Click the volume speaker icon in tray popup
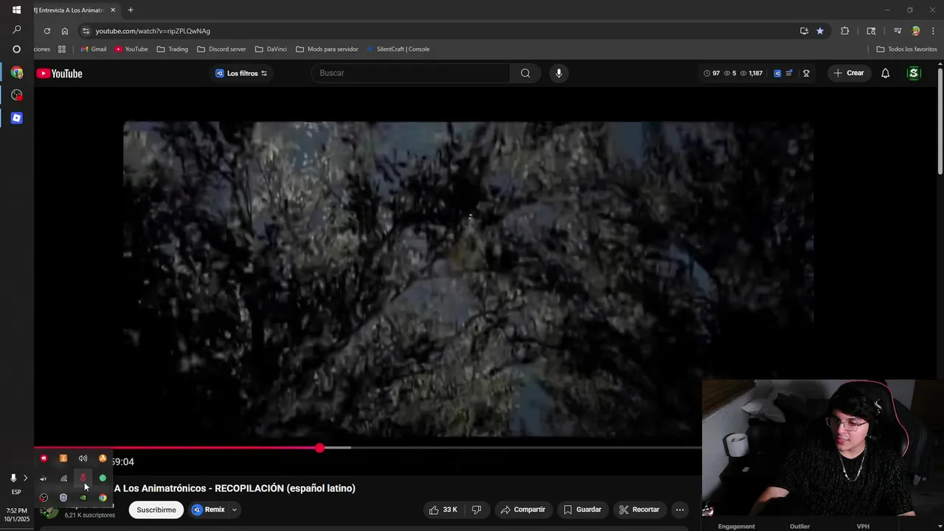The image size is (944, 531). (83, 459)
